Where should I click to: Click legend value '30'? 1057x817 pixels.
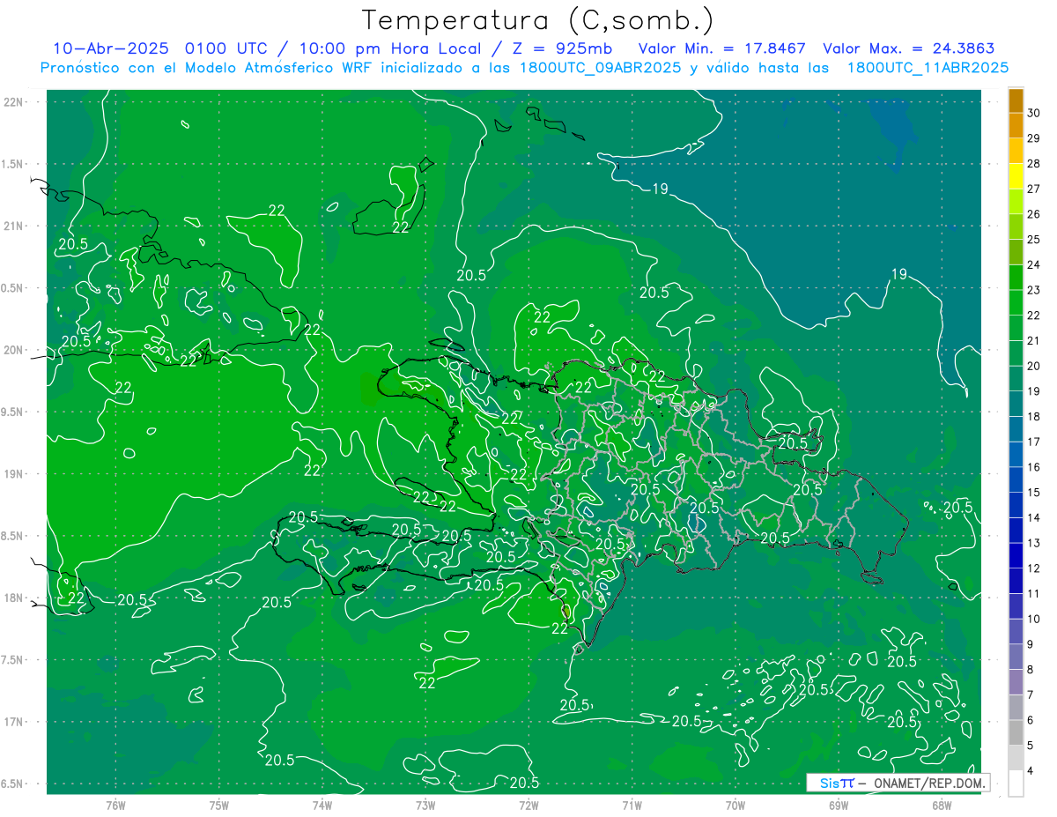1034,114
